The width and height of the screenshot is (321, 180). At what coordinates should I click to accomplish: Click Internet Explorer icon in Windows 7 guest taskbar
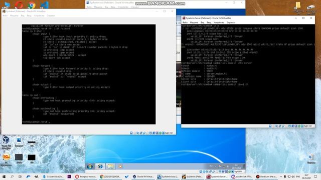click(100, 166)
